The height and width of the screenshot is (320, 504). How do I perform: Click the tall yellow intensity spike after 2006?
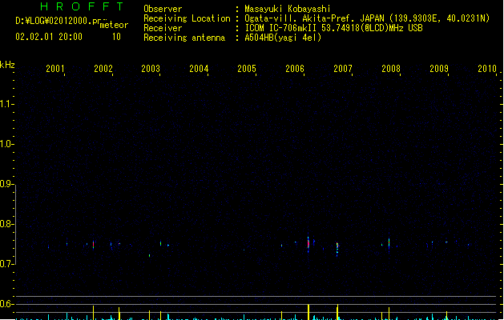point(308,312)
